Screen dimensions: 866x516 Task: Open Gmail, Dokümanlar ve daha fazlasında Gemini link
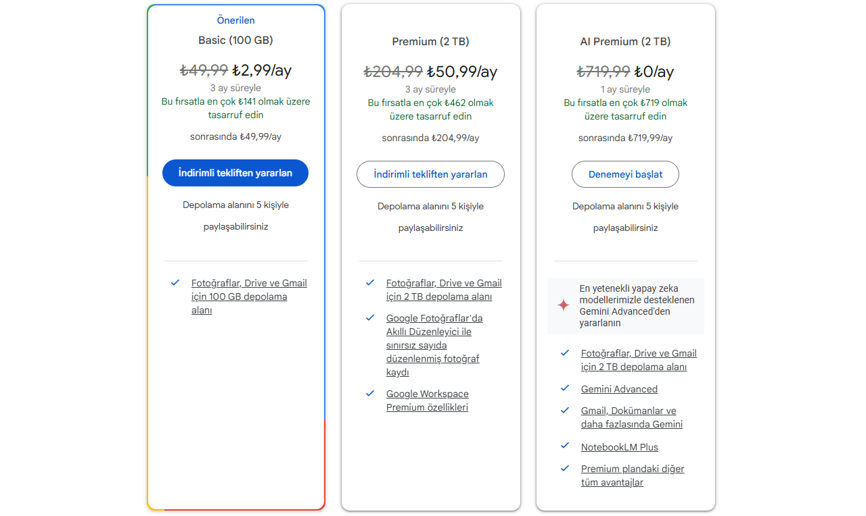point(632,417)
